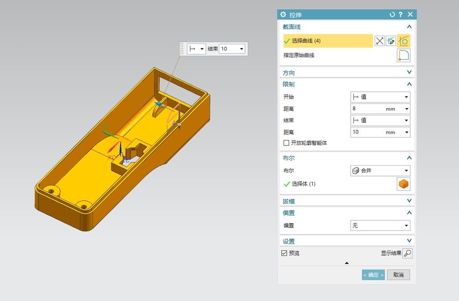459x301 pixels.
Task: Click the orange select body cube icon
Action: (404, 184)
